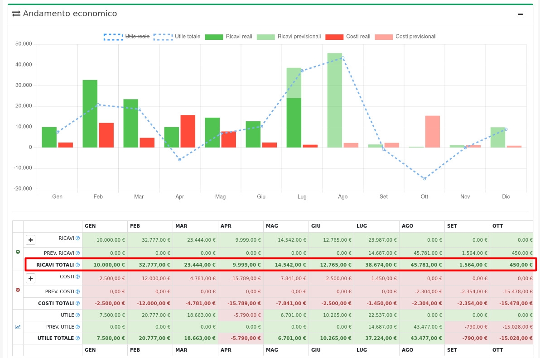Click the help icon beside PREV. RICAVI
Screen dimensions: 540x358
coord(77,253)
